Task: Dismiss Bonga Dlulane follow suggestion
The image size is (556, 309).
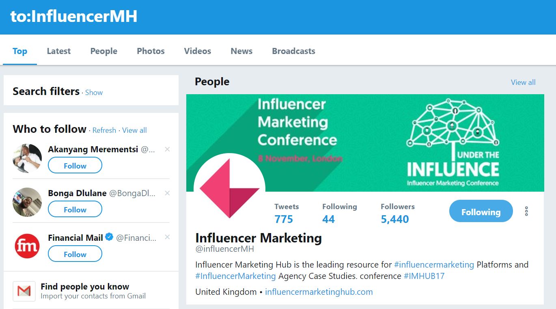Action: (167, 193)
